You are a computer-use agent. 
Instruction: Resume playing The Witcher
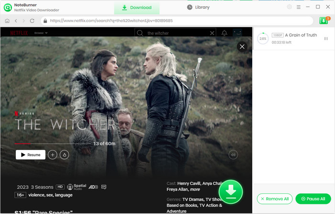point(31,155)
